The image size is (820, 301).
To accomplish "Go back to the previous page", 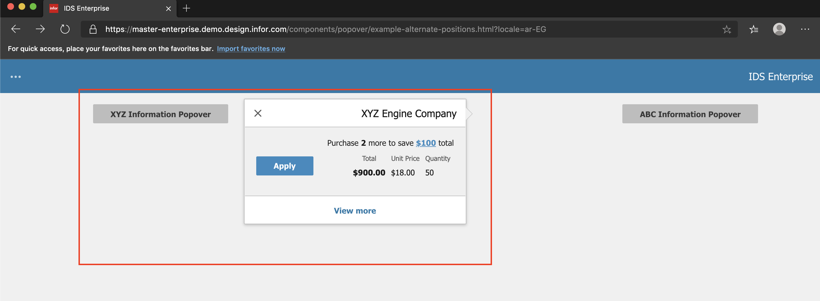I will [x=16, y=29].
